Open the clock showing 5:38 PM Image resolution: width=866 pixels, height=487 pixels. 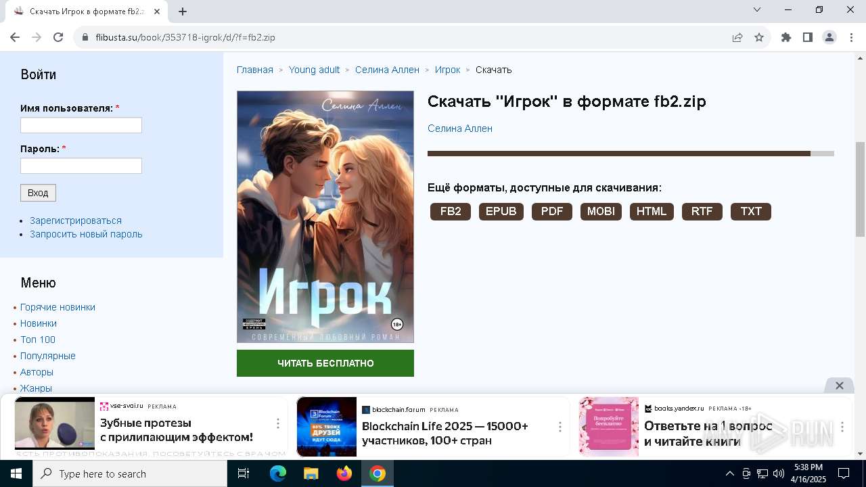(808, 473)
